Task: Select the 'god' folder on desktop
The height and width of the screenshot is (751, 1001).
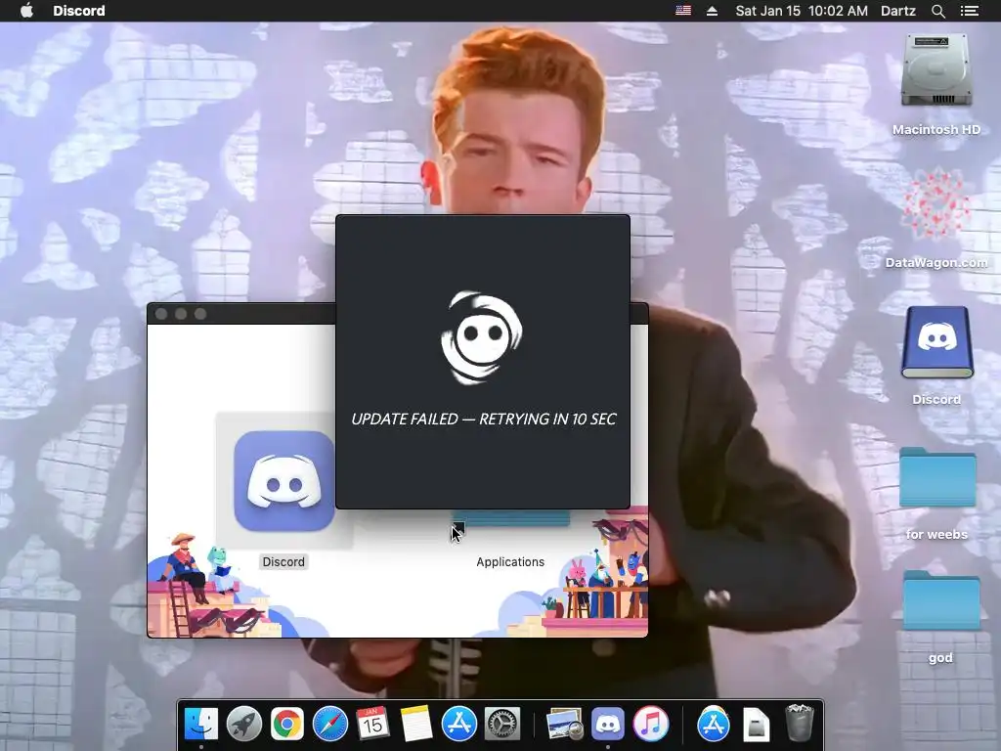Action: (941, 601)
